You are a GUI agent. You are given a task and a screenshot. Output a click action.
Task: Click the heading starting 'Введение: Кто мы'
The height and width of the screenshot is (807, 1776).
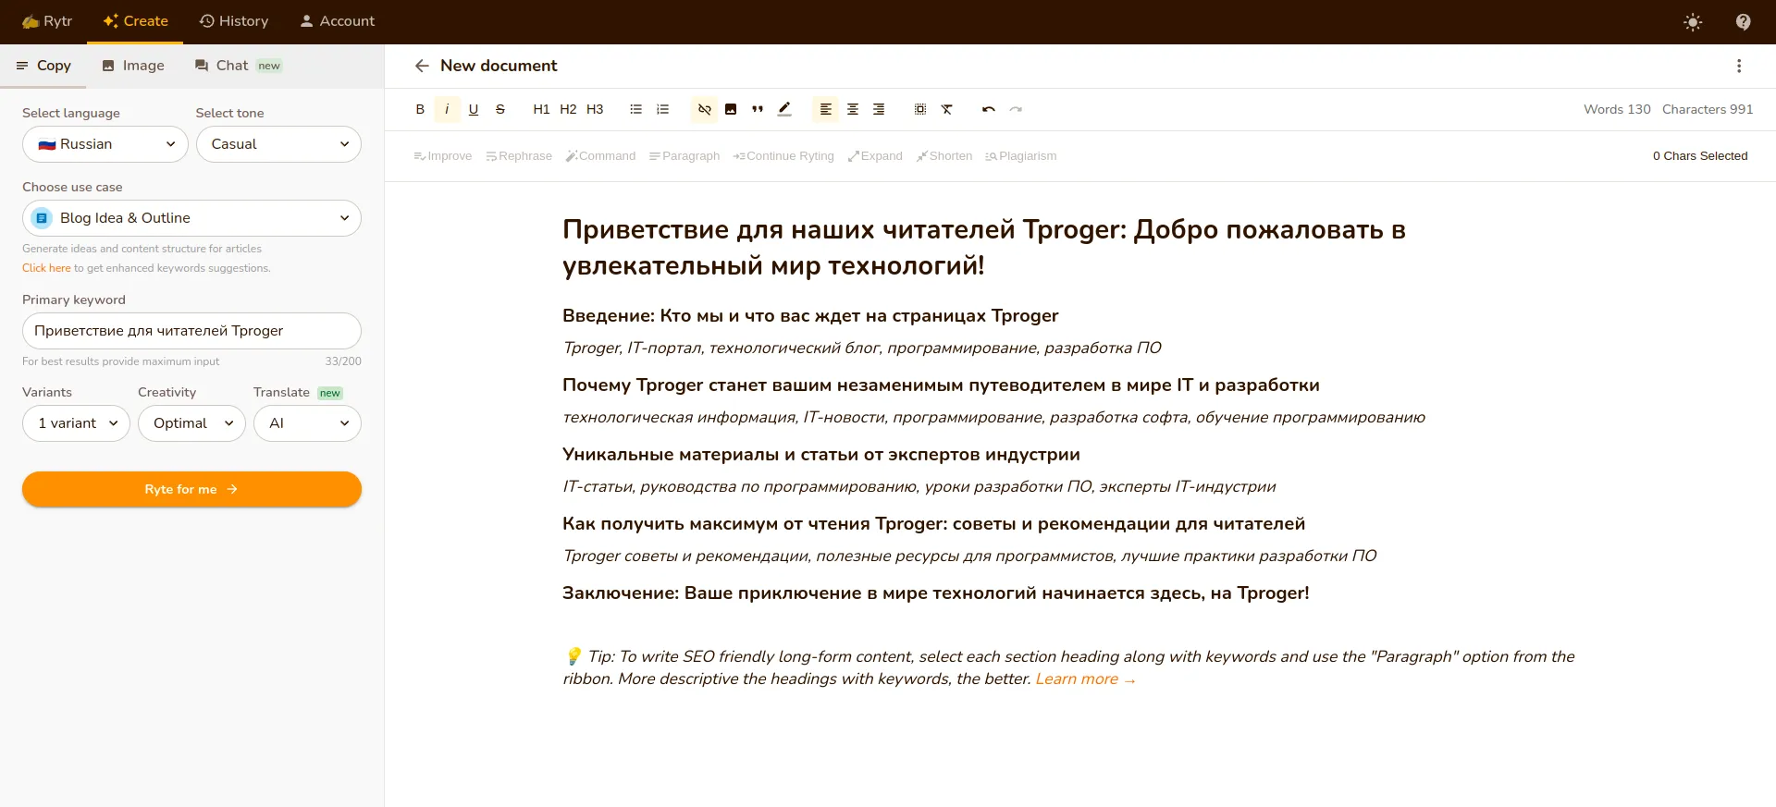tap(810, 316)
